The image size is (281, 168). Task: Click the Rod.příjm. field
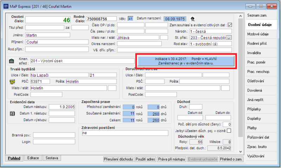57,49
